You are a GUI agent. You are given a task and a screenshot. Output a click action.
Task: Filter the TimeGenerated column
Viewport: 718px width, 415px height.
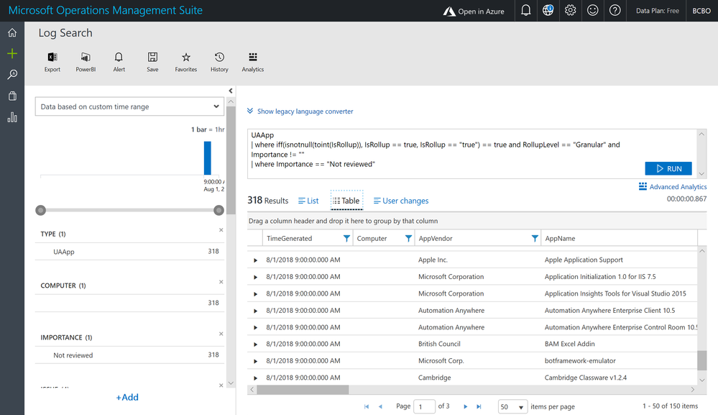click(x=346, y=238)
